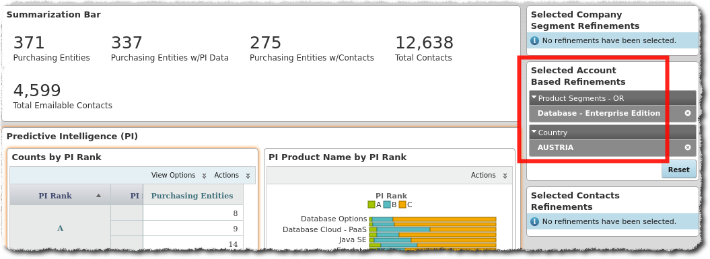Click the orange C legend swatch
Image resolution: width=710 pixels, height=259 pixels.
402,205
